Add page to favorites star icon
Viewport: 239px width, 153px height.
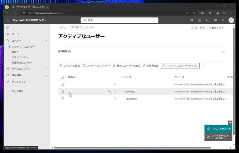[194, 13]
